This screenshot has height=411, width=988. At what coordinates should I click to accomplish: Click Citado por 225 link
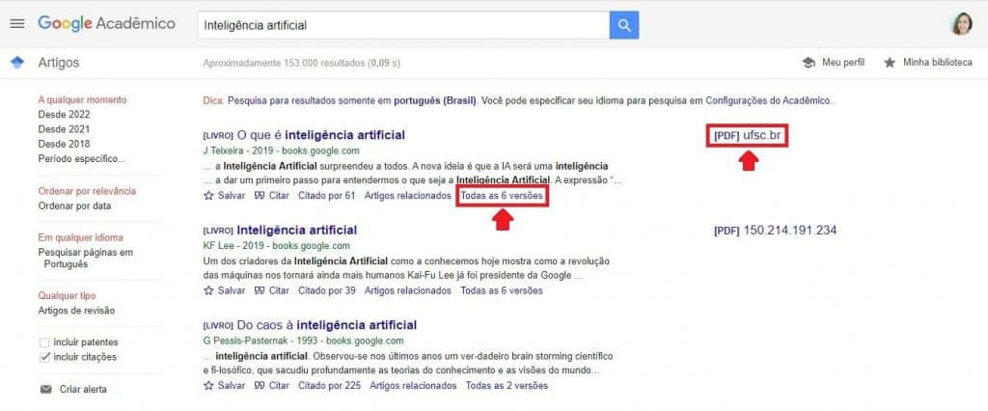point(330,385)
